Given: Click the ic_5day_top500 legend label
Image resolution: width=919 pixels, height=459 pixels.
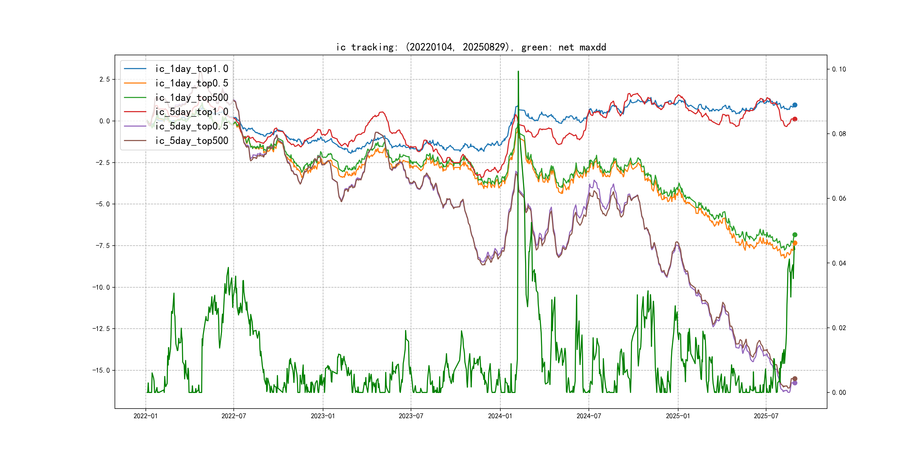Looking at the screenshot, I should tap(191, 141).
